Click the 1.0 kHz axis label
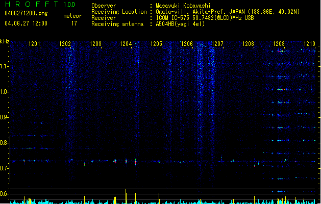Viewport: 321px width, 204px height. pyautogui.click(x=5, y=92)
